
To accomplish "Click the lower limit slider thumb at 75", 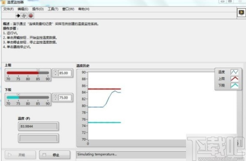I will (x=18, y=95).
